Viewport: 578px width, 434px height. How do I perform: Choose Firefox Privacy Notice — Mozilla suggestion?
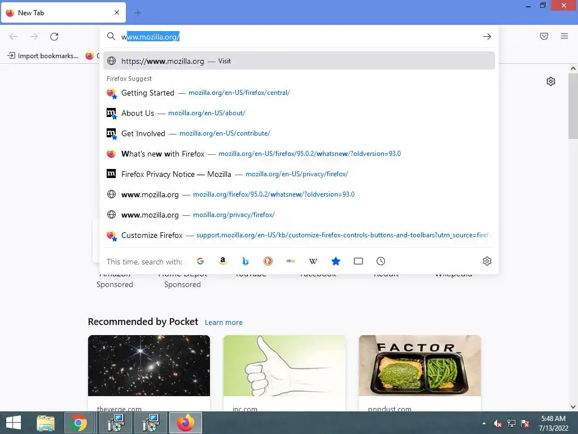coord(299,174)
